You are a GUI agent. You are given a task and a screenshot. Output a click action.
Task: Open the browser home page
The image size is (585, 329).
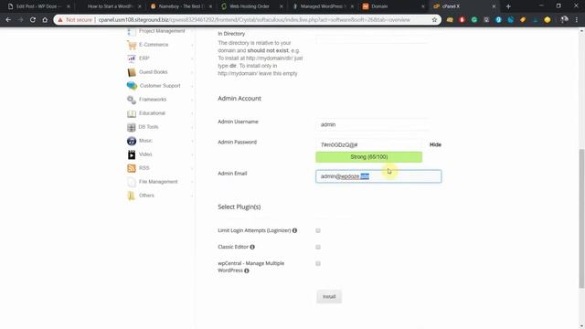45,20
